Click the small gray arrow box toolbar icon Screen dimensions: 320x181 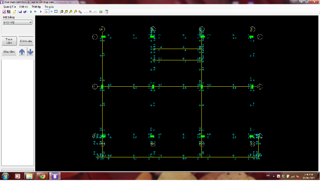(51, 12)
